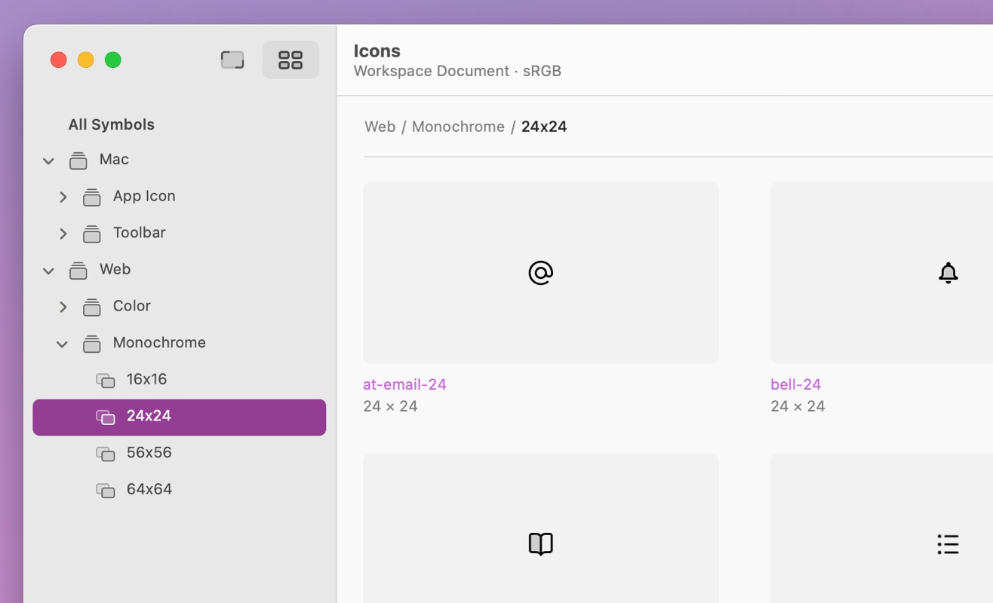The image size is (993, 603).
Task: Expand the Toolbar folder chevron
Action: tap(63, 234)
